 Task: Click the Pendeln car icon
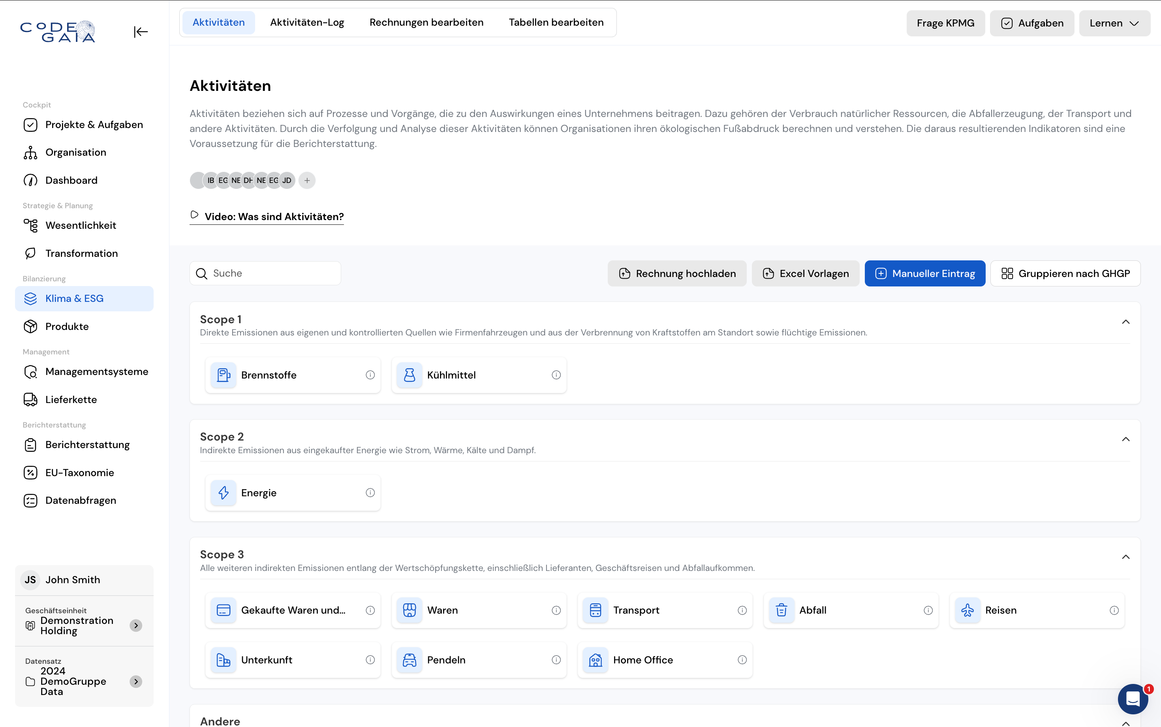[x=410, y=660]
